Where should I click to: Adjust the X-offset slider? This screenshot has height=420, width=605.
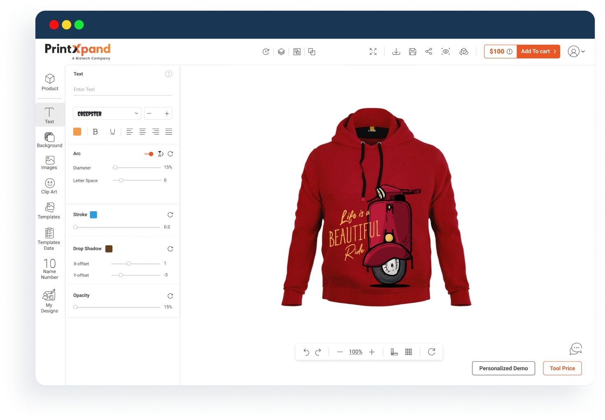pos(136,263)
